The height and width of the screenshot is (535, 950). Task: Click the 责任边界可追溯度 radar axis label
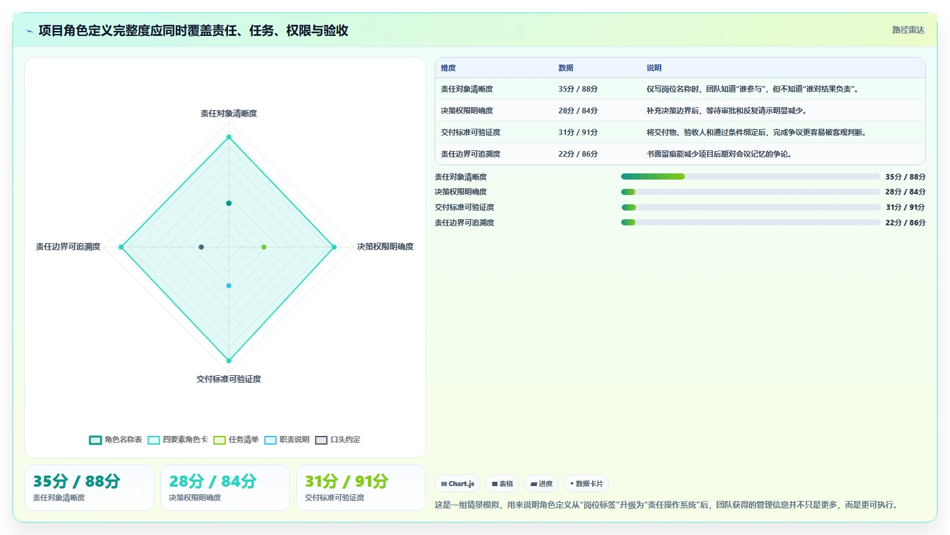pos(68,246)
